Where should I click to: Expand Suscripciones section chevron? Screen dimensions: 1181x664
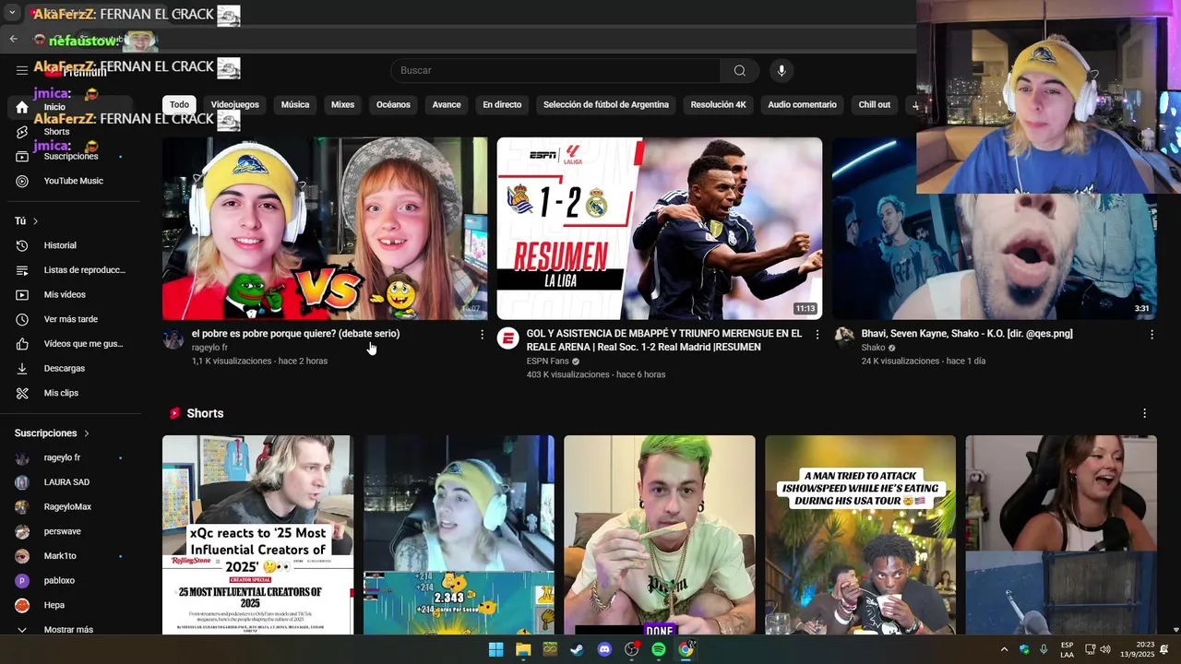coord(87,433)
